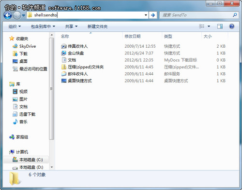Open SkyDrive in favorites
Viewport: 242px width, 190px height.
(24, 46)
